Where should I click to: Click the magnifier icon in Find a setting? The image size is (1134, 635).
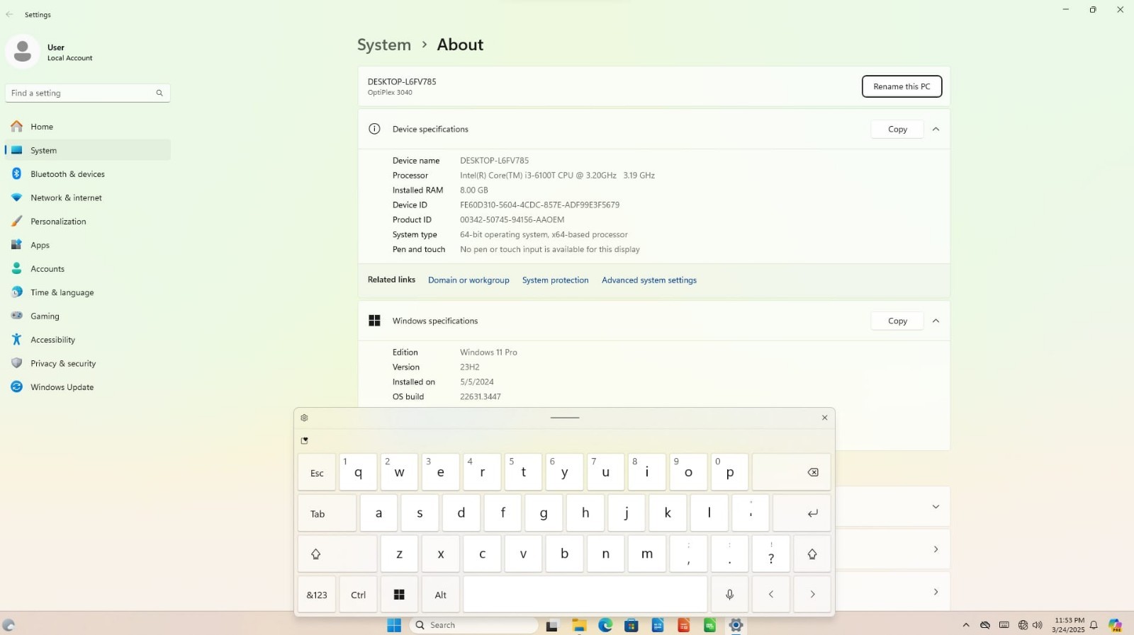click(159, 93)
